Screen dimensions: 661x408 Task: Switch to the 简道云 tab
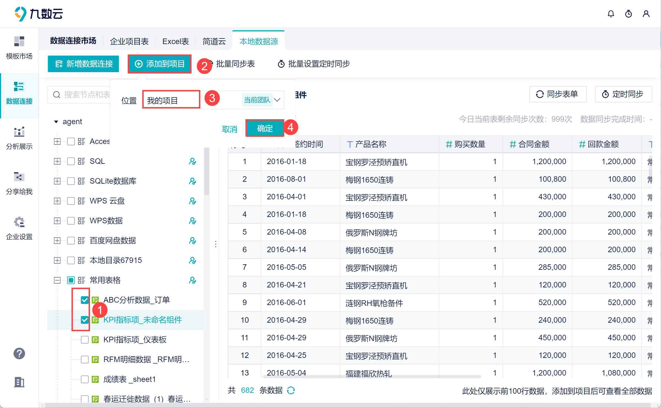(x=214, y=41)
